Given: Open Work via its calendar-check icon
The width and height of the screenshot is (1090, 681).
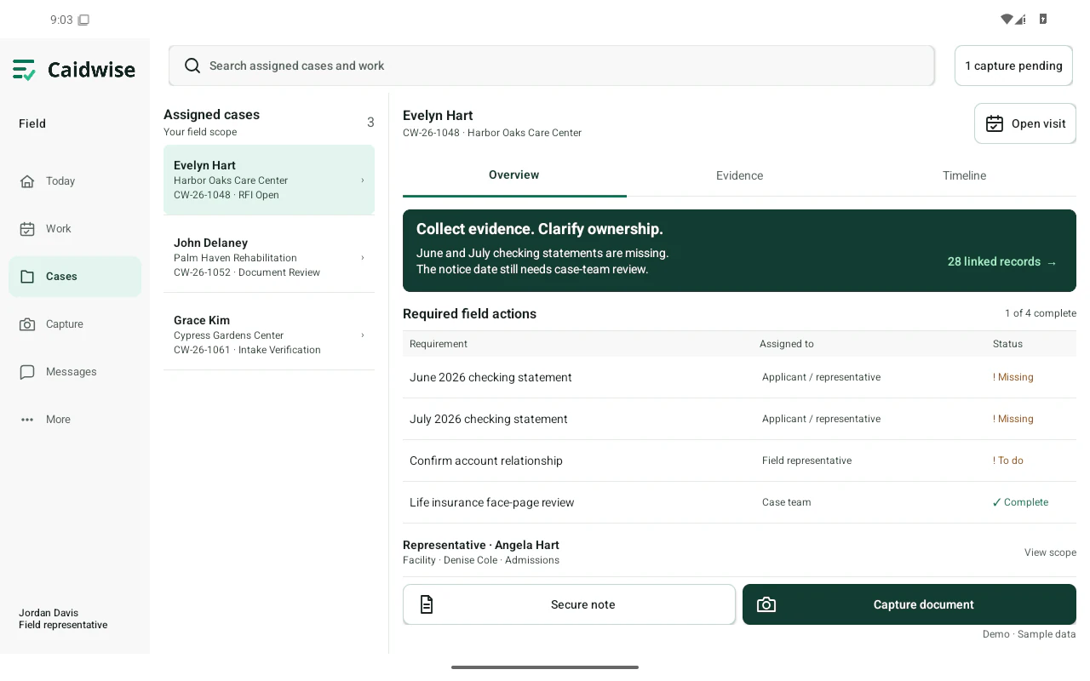Looking at the screenshot, I should click(27, 229).
